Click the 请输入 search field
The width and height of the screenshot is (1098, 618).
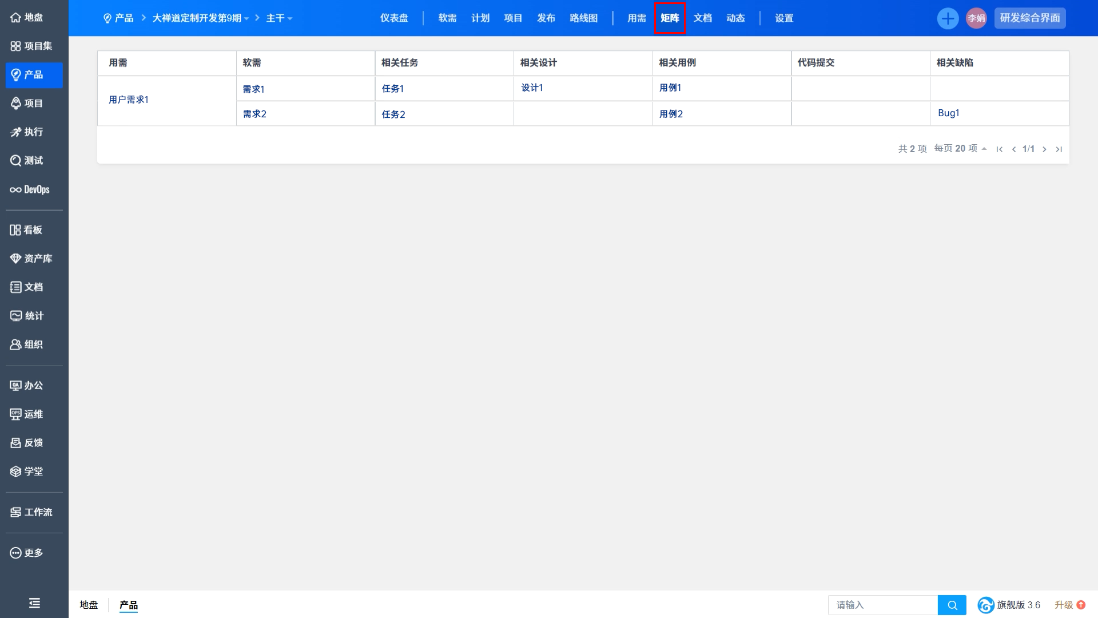pos(882,605)
